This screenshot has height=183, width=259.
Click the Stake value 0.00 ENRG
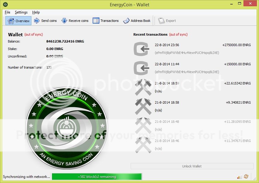coord(55,49)
